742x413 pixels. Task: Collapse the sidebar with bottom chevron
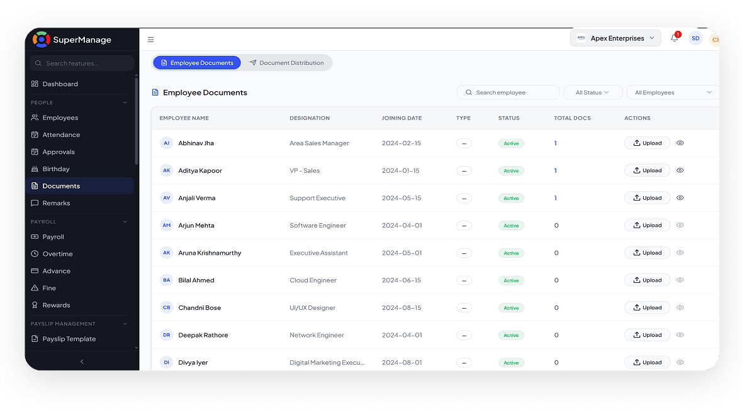click(x=82, y=361)
